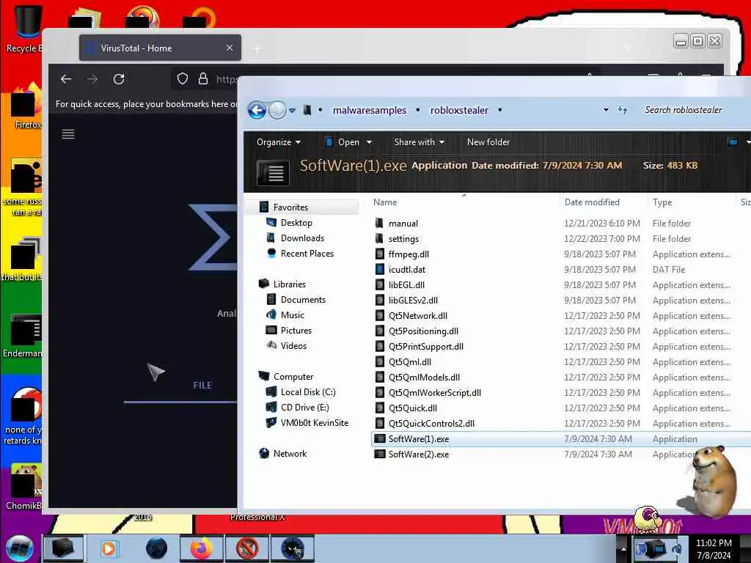
Task: Select libEGL.dll in the file list
Action: tap(406, 285)
